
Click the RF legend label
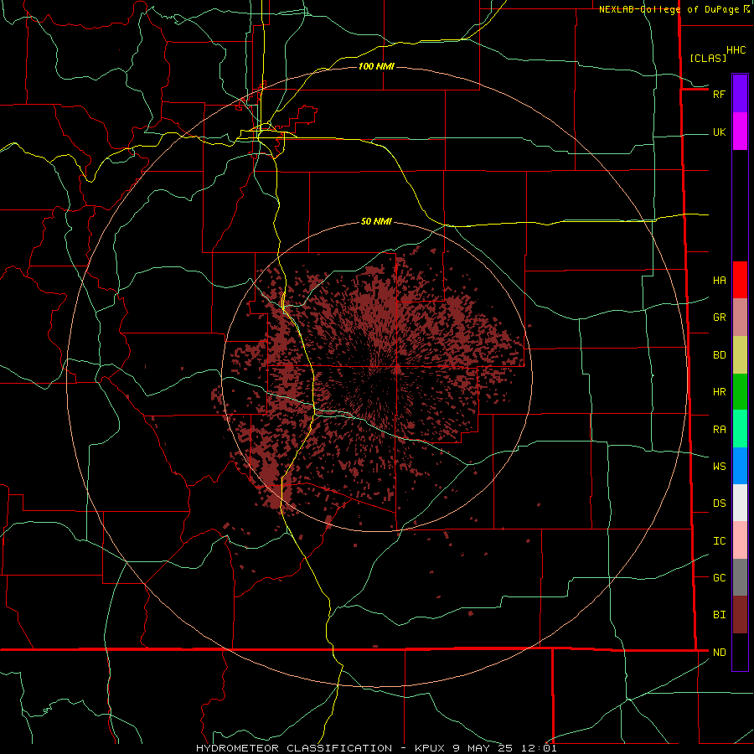point(720,94)
